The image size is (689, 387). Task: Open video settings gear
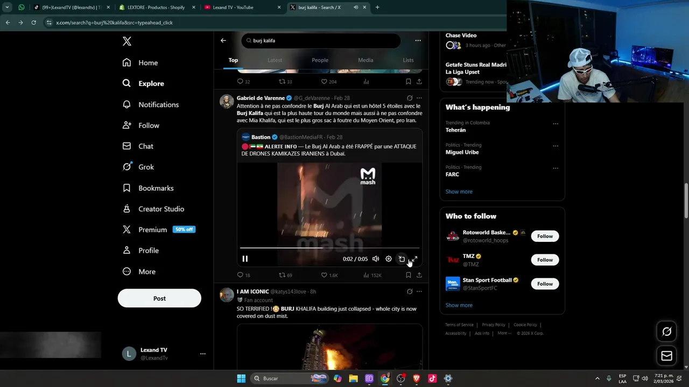(x=389, y=259)
